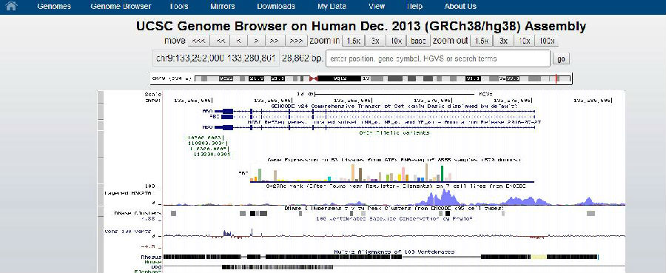
Task: Zoom in 1.5x
Action: [352, 41]
